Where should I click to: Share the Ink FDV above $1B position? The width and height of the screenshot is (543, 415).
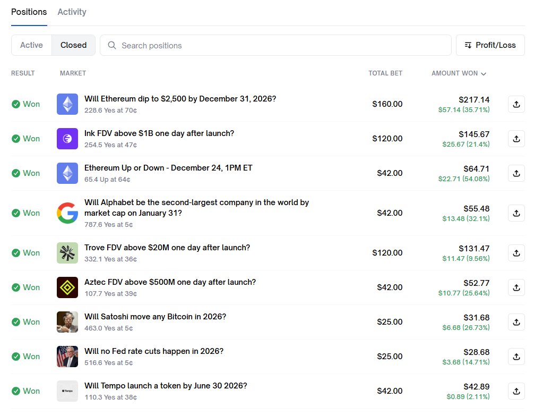point(516,139)
